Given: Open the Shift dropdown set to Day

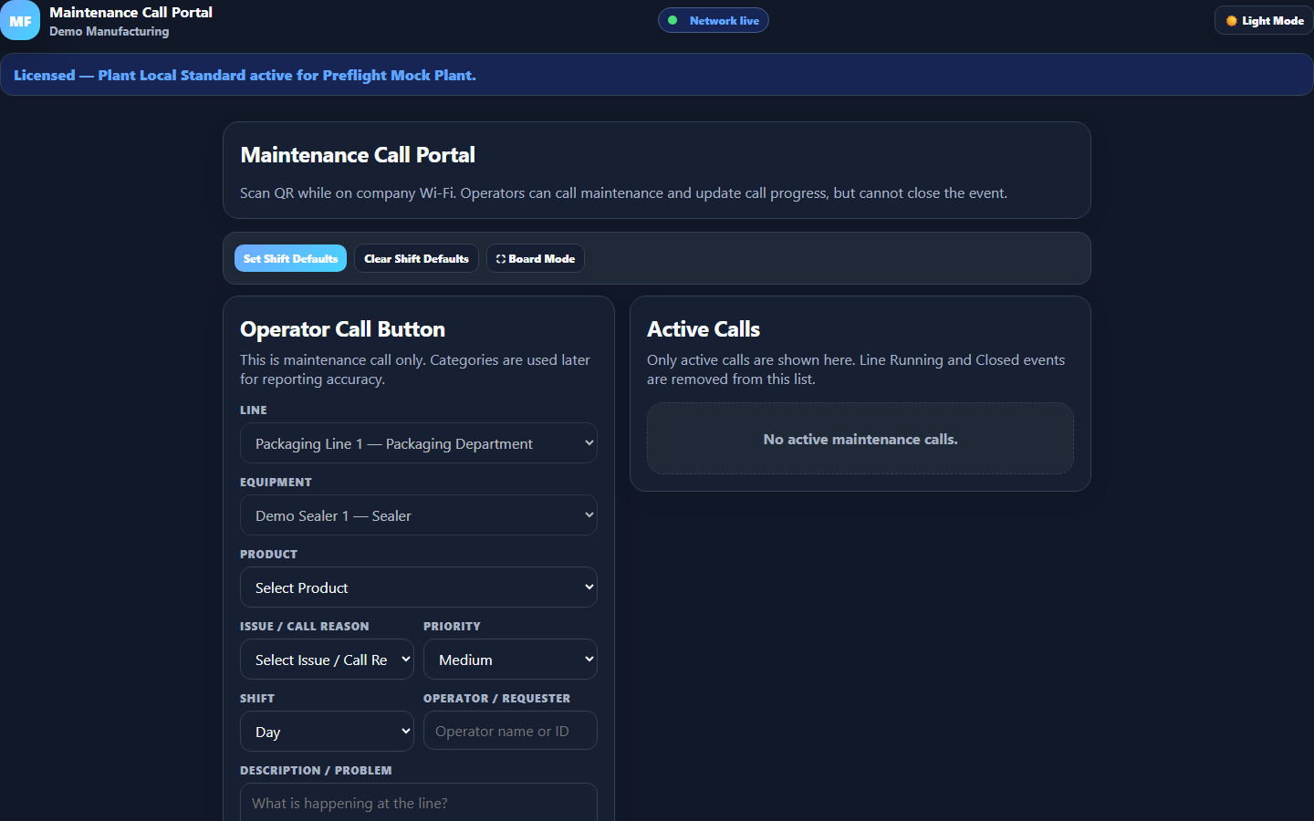Looking at the screenshot, I should (x=327, y=732).
